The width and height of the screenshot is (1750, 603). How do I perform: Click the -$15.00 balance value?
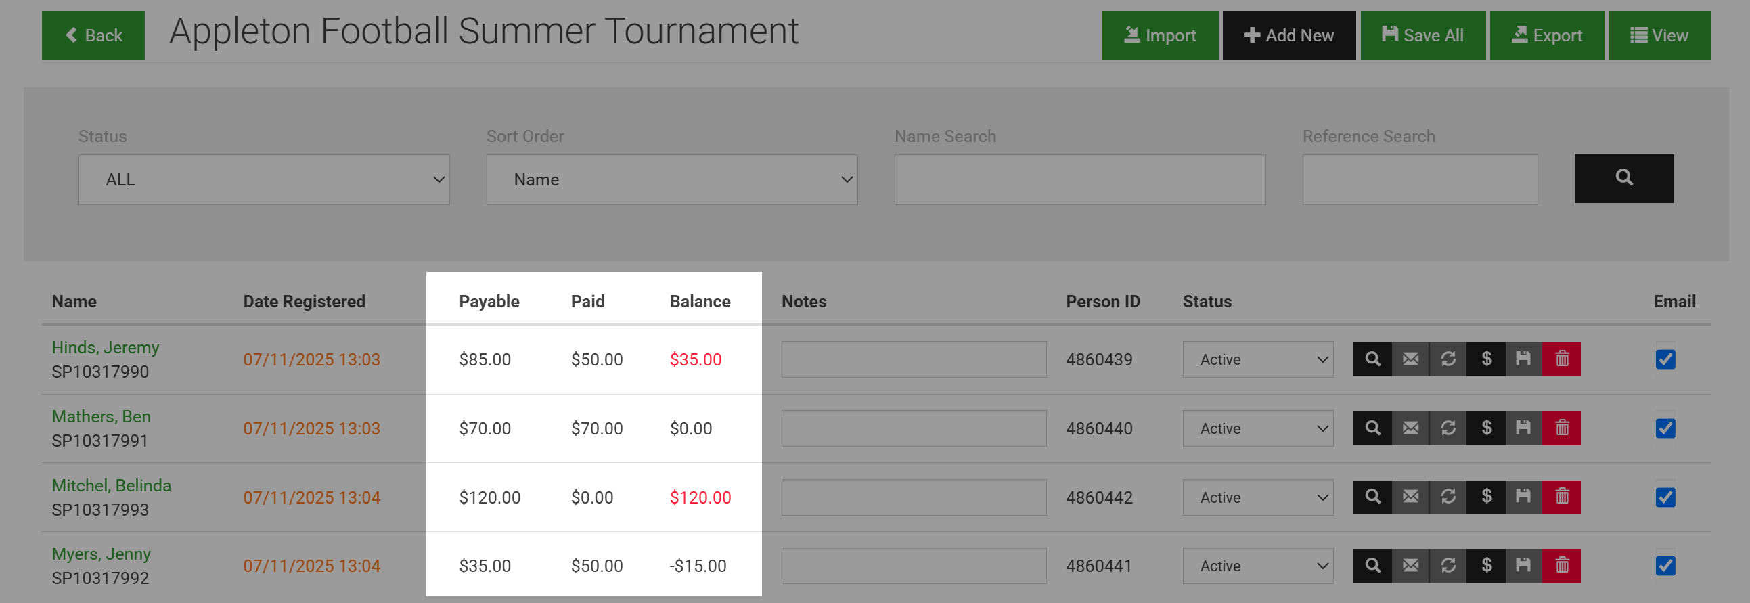tap(698, 566)
